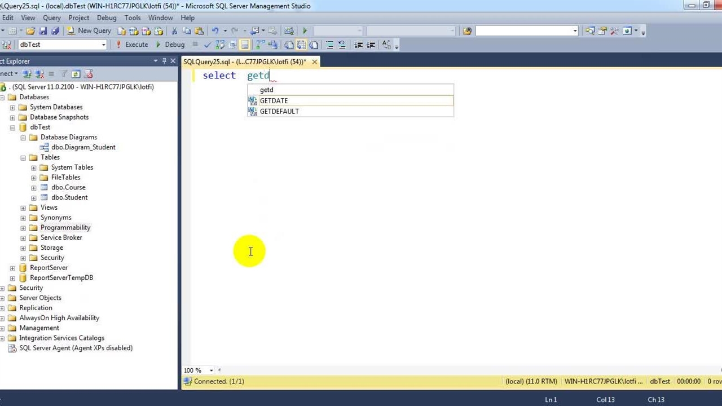Viewport: 722px width, 406px height.
Task: Specify values for template parameters
Action: coord(386,45)
